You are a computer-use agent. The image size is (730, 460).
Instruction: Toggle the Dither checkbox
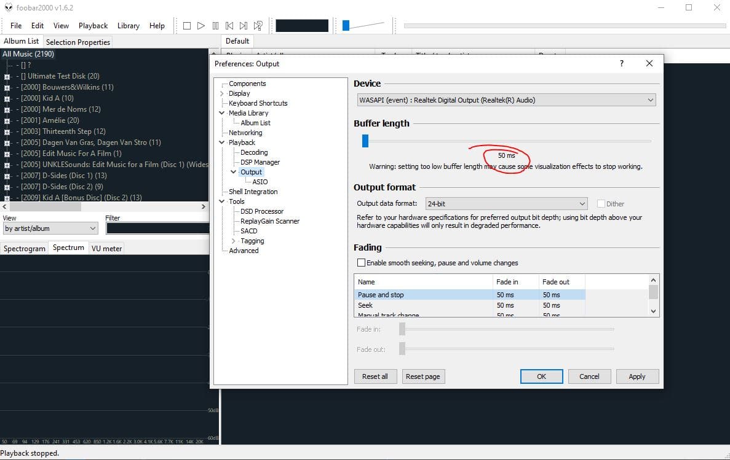click(x=601, y=203)
